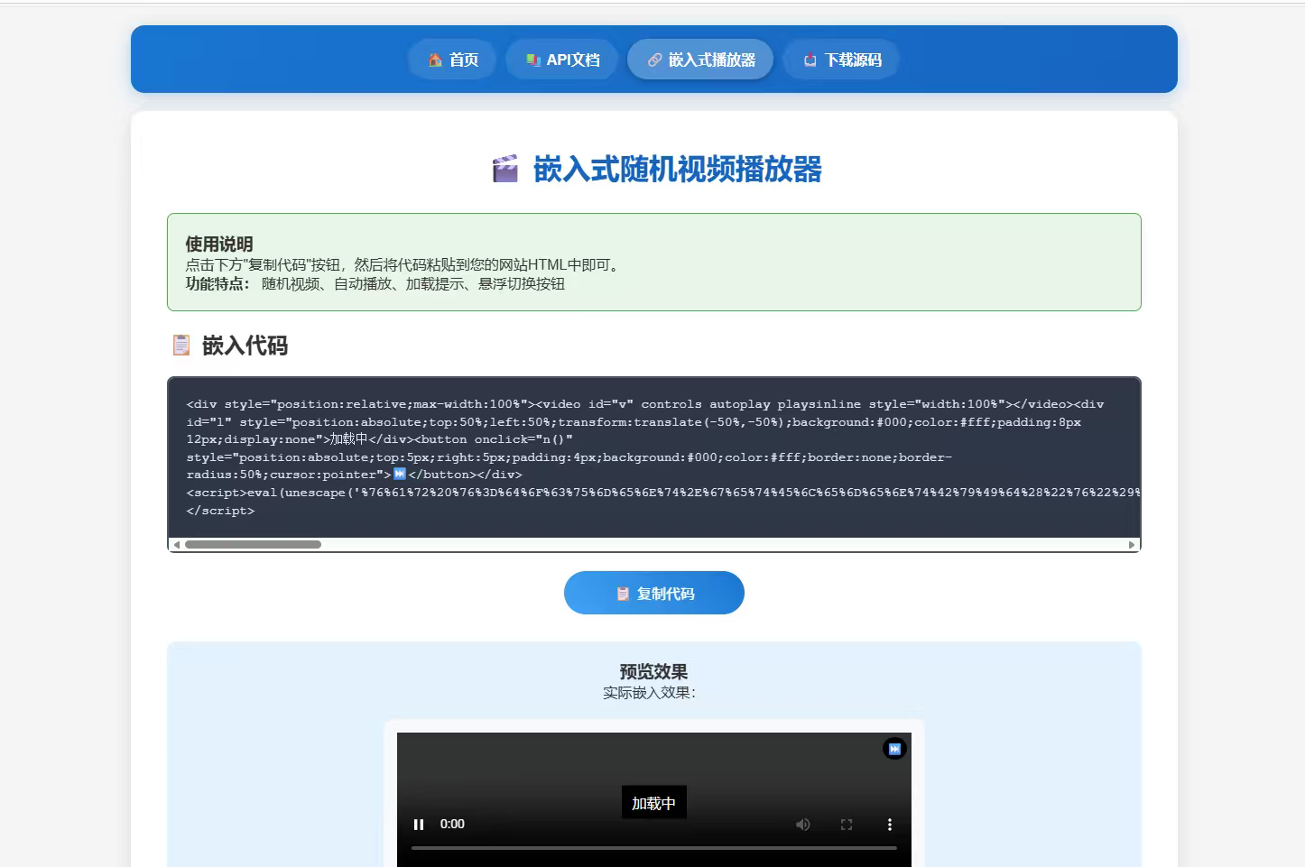Click the clapperboard icon beside the title

tap(505, 169)
